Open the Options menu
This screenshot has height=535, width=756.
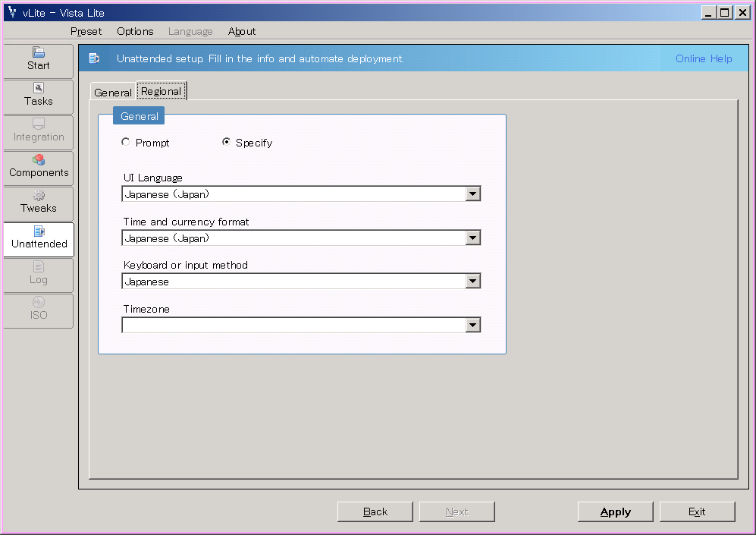click(x=135, y=31)
